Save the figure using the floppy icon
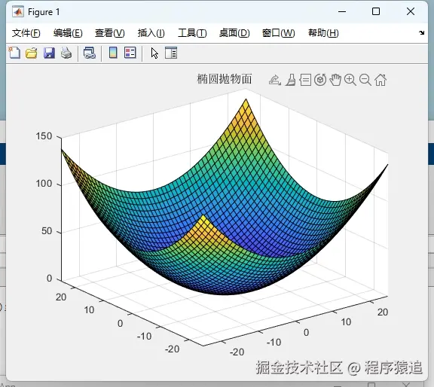This screenshot has height=387, width=434. pos(49,53)
